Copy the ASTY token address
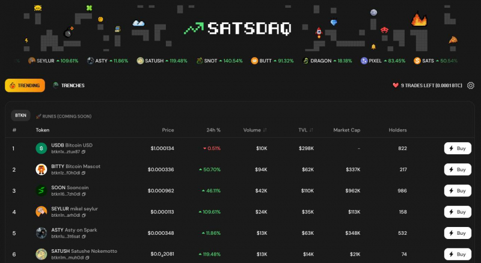481x263 pixels. [x=84, y=236]
